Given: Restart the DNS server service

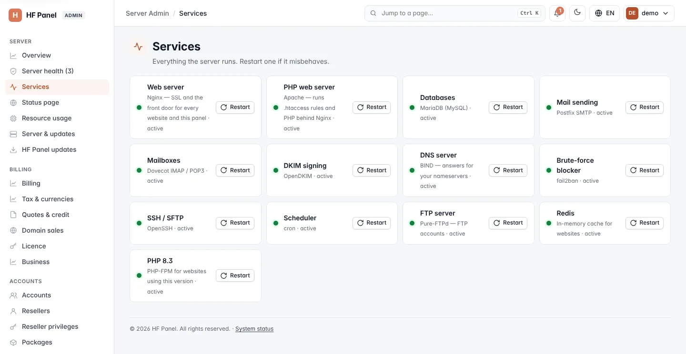Looking at the screenshot, I should coord(508,170).
